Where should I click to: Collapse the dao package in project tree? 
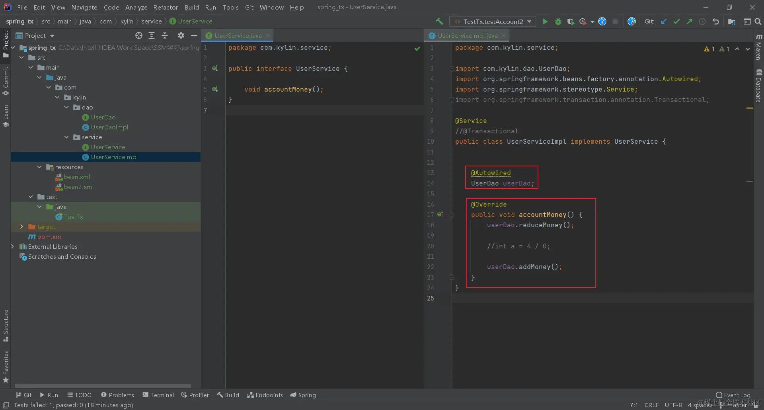[x=66, y=107]
